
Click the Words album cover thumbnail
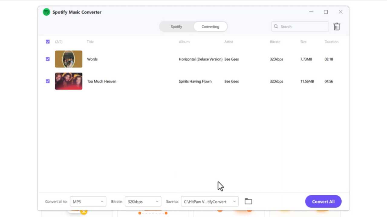pos(69,59)
